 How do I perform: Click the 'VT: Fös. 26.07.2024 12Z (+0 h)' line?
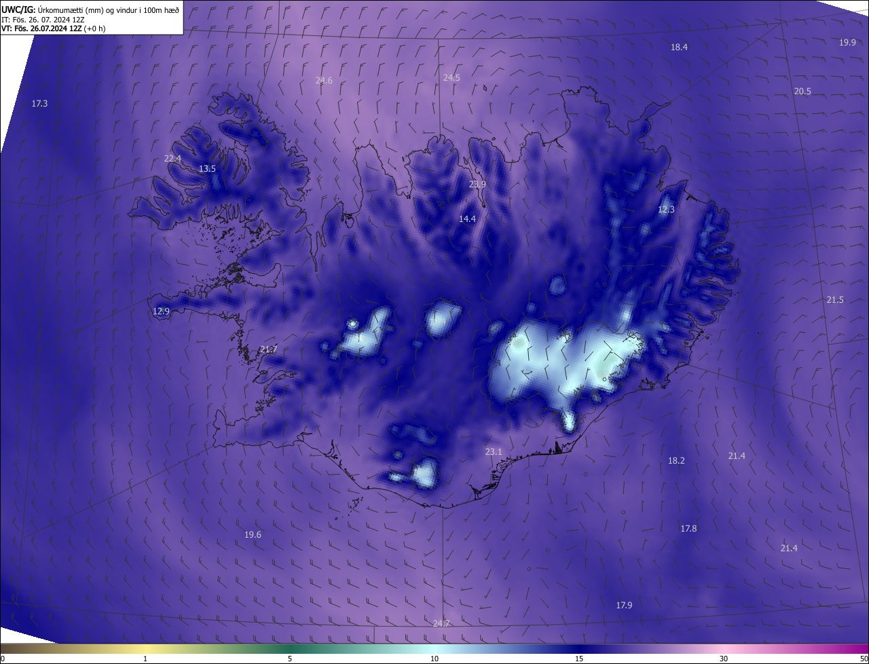point(54,29)
